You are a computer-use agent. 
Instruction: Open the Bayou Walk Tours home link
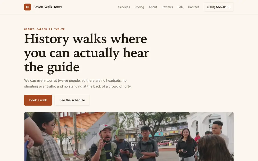pyautogui.click(x=43, y=7)
